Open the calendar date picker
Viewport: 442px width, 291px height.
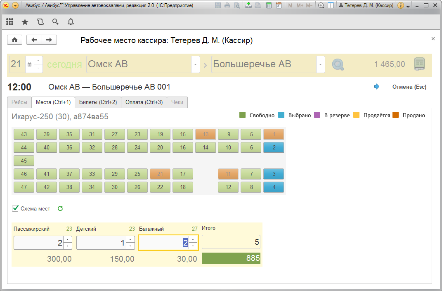click(29, 65)
